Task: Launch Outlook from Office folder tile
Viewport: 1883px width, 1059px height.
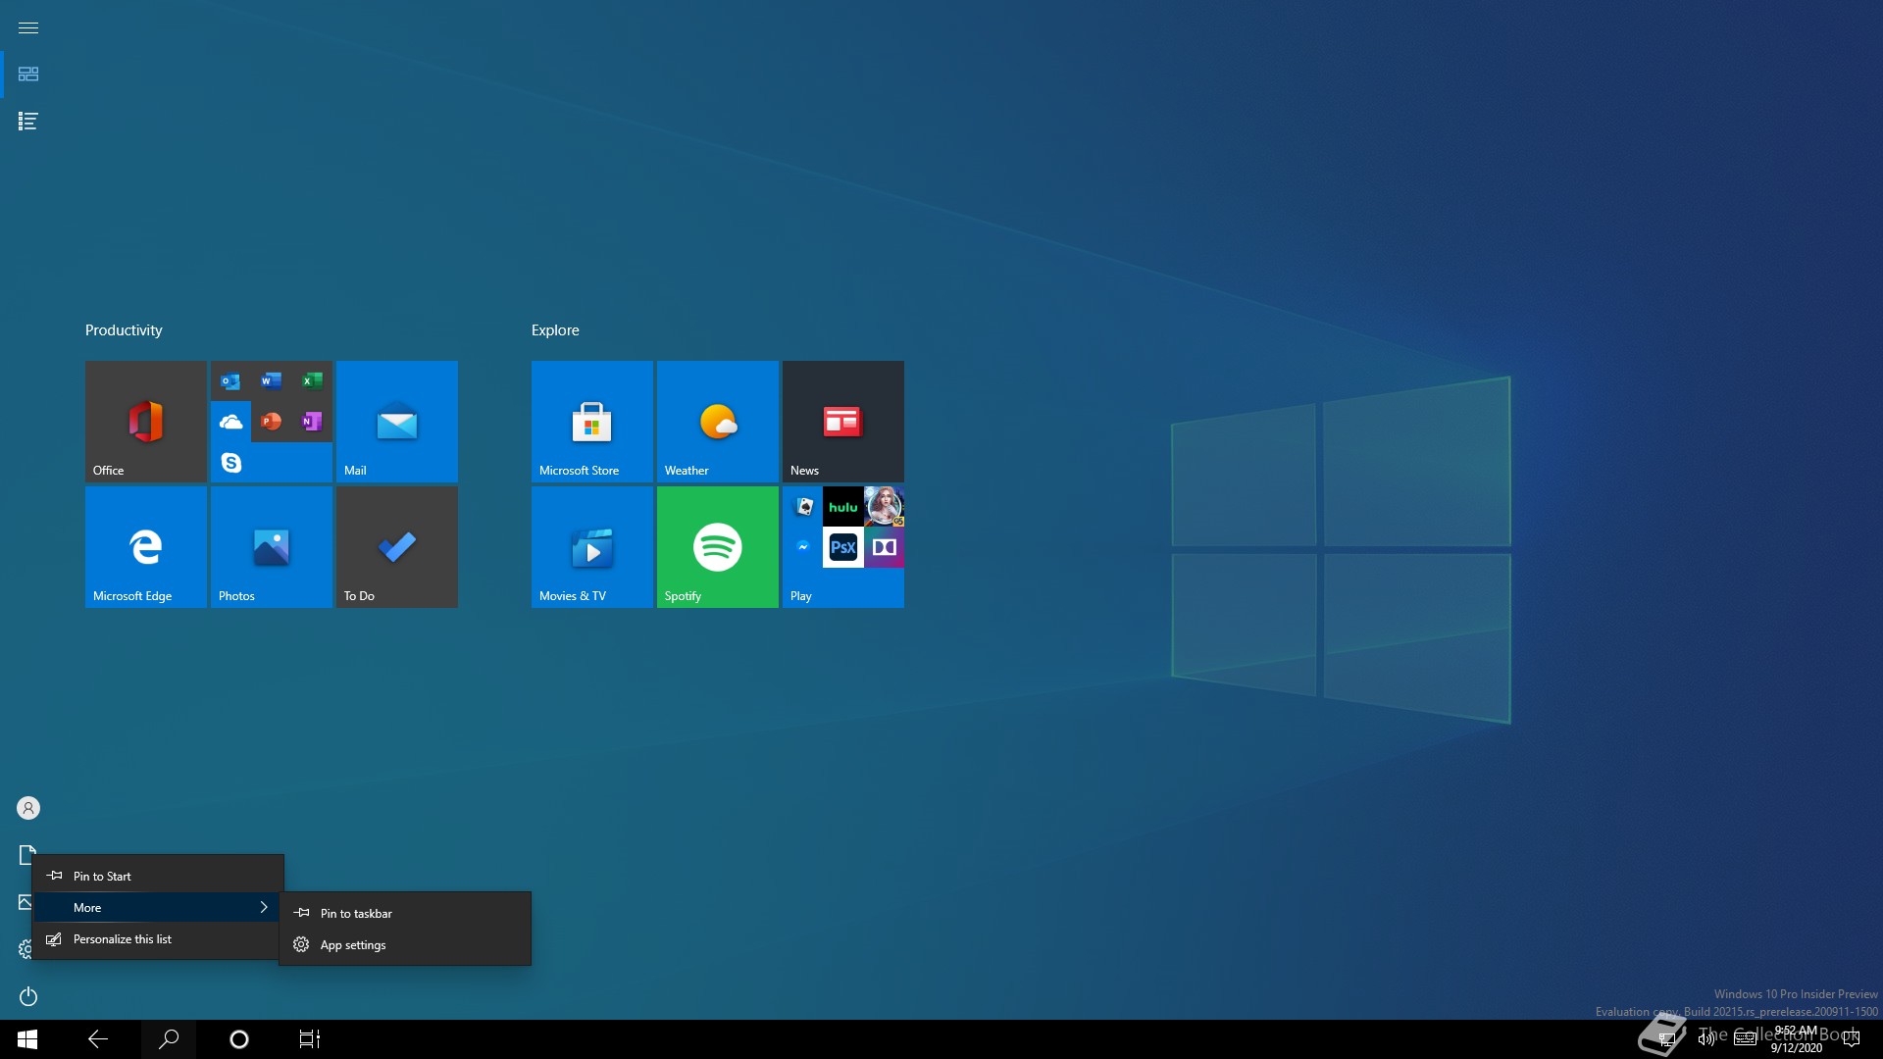Action: [x=230, y=381]
